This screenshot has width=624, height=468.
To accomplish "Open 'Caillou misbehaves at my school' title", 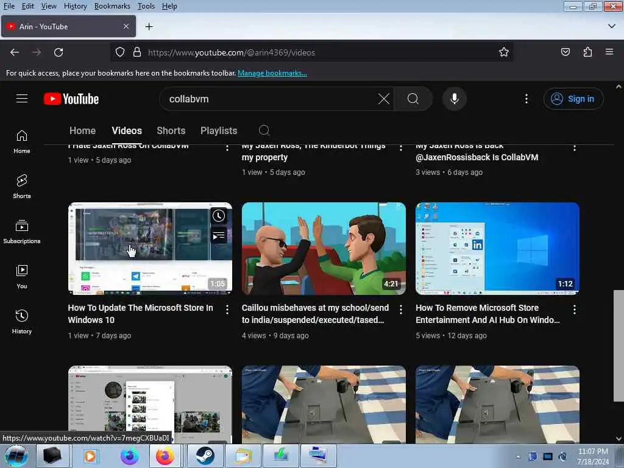I will [315, 314].
